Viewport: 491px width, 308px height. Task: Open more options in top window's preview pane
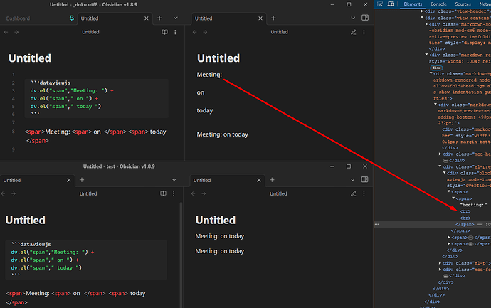click(364, 32)
